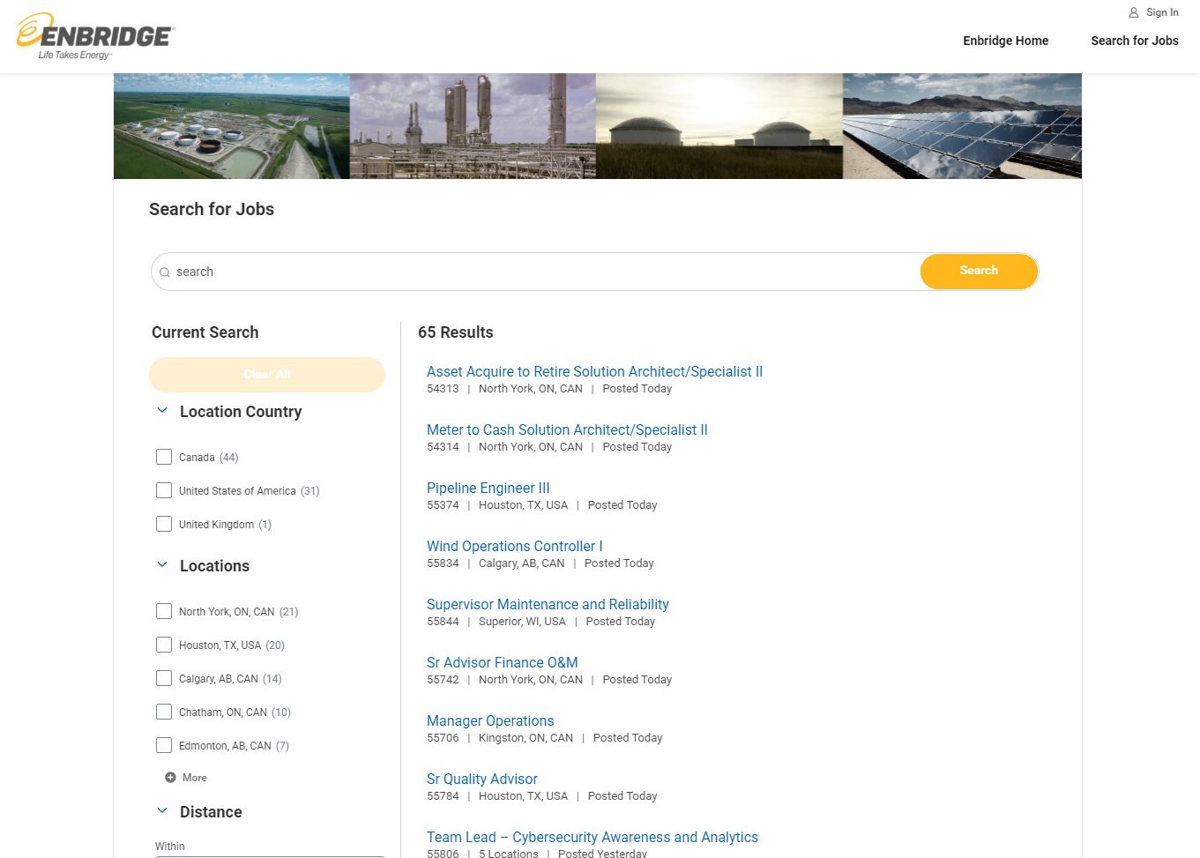Click the magnifier icon in search box

165,272
